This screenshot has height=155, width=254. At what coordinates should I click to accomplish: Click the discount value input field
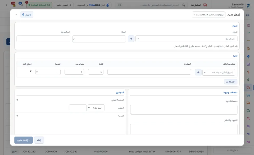pos(78,108)
